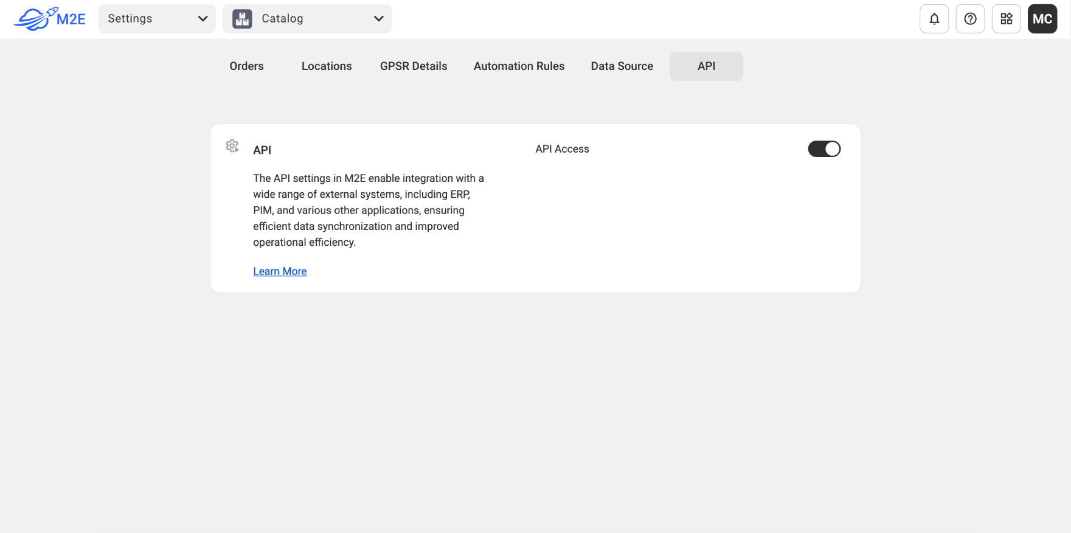This screenshot has width=1071, height=533.
Task: Disable the API Access toggle
Action: [824, 149]
